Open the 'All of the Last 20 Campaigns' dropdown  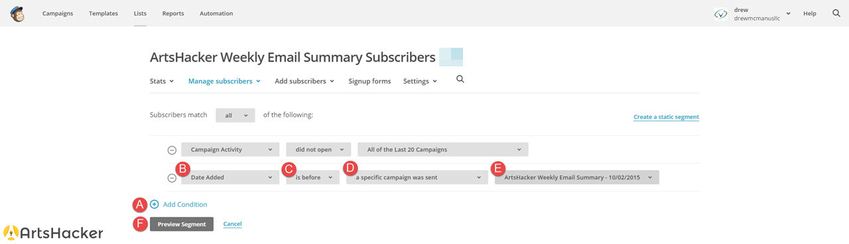point(443,149)
